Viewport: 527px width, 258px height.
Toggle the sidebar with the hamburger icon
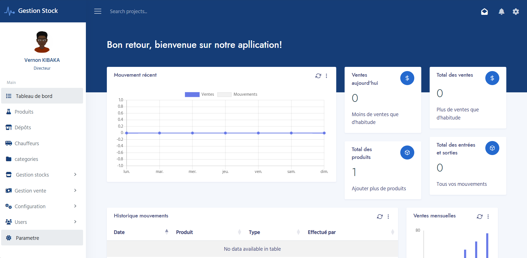(x=98, y=11)
